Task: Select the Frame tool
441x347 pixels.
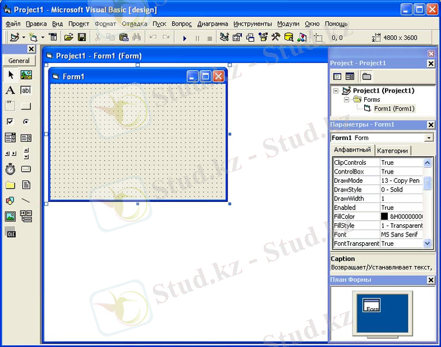Action: 10,106
